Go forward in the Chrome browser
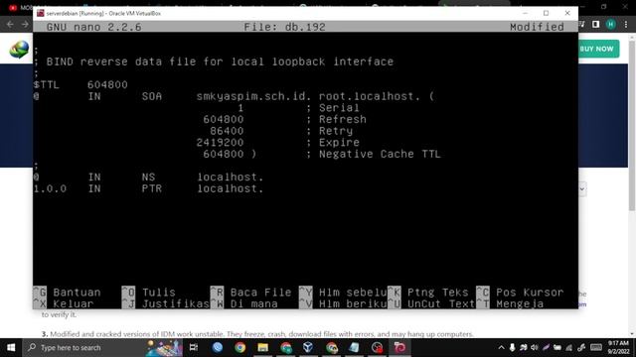 25,25
